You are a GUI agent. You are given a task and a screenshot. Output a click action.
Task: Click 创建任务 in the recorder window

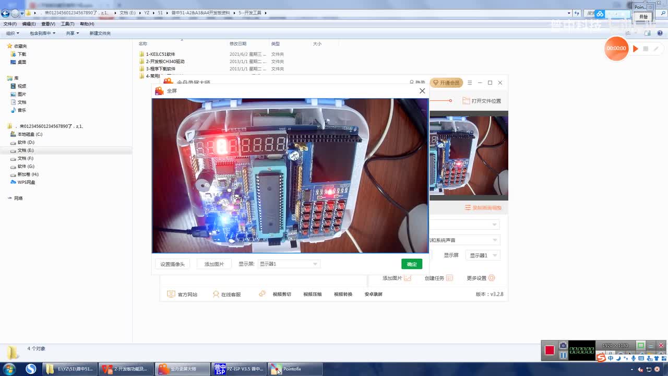tap(439, 278)
